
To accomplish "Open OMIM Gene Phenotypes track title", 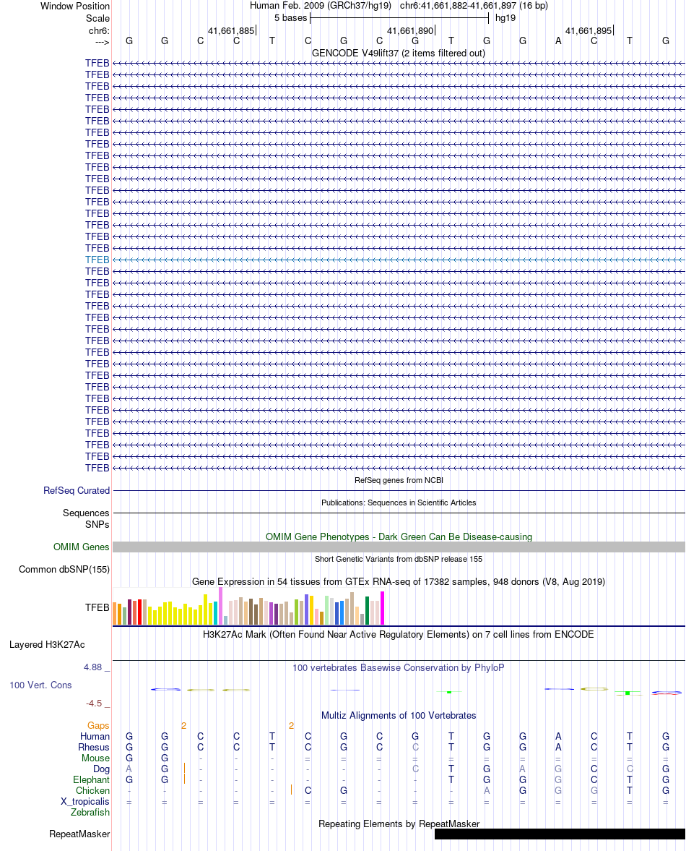I will tap(399, 536).
